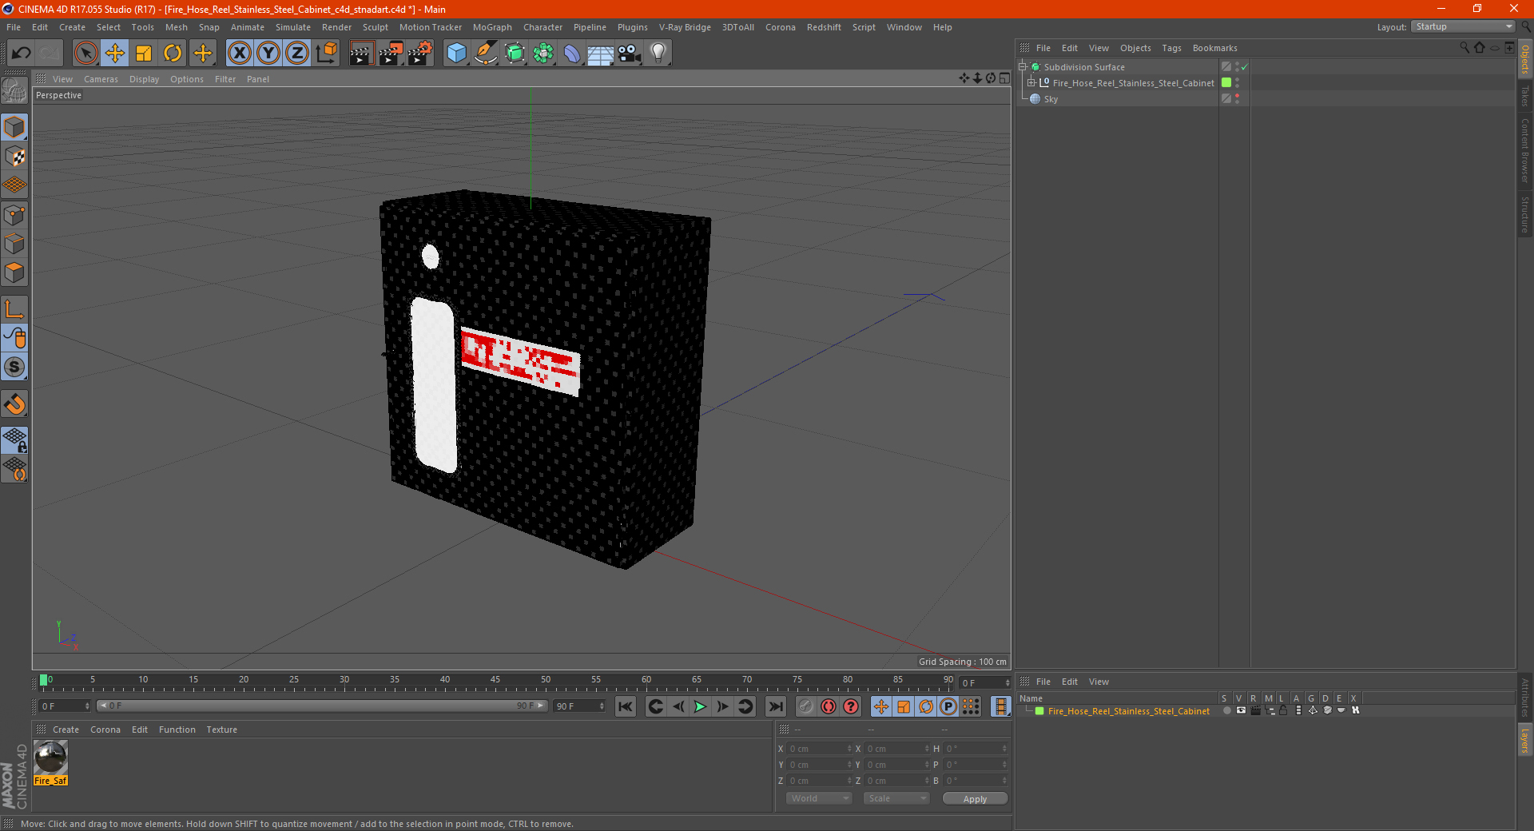1534x831 pixels.
Task: Click Object Manager search magnifier icon
Action: tap(1464, 48)
